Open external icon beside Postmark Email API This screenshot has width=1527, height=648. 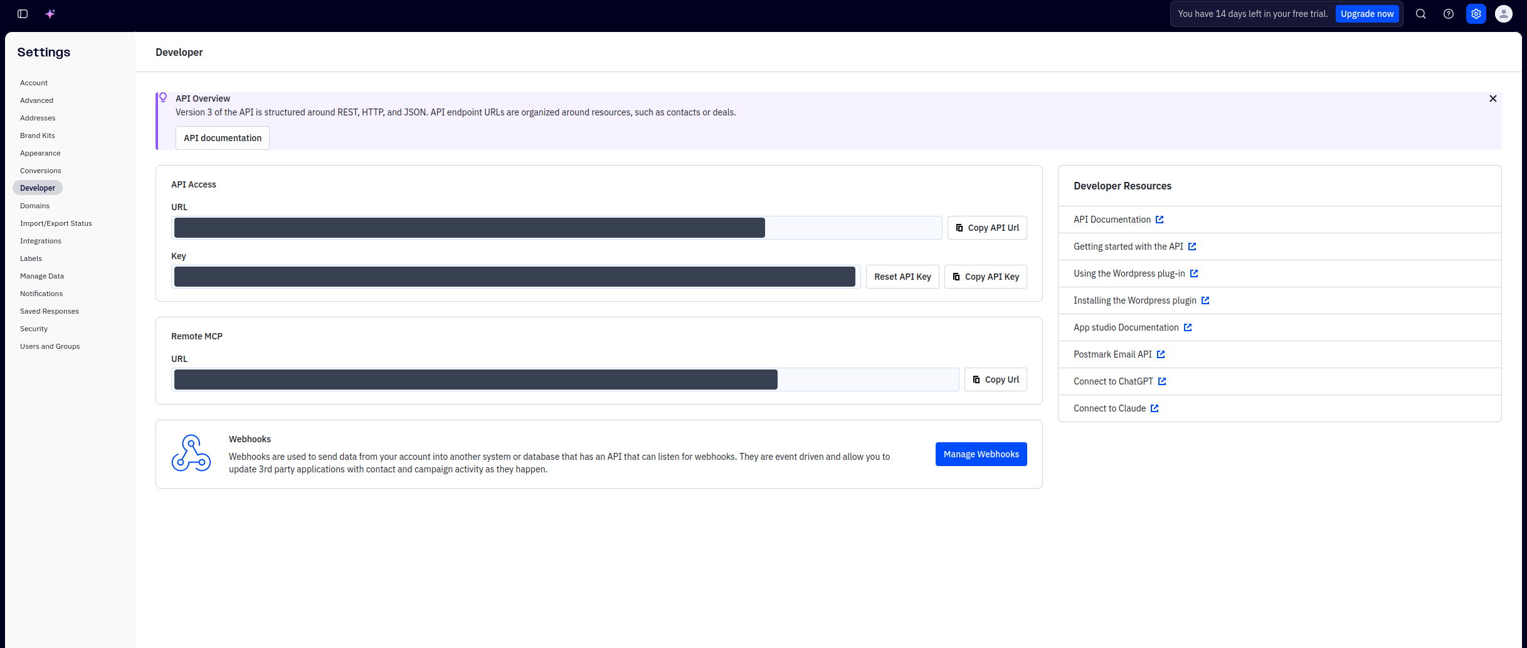click(x=1161, y=354)
